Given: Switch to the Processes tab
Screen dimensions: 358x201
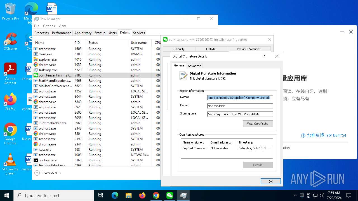Looking at the screenshot, I should click(41, 33).
